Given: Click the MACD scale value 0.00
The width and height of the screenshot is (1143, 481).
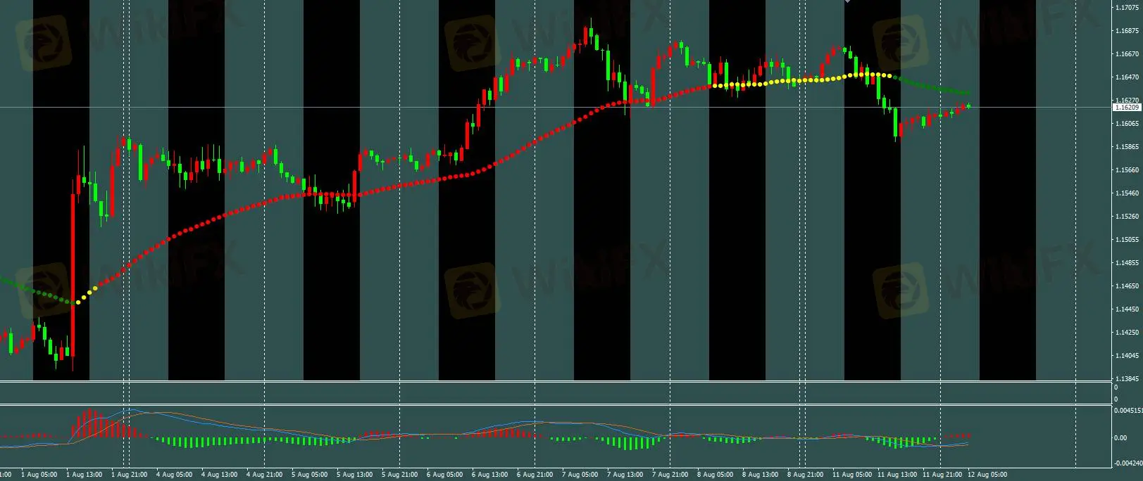Looking at the screenshot, I should coord(1120,437).
